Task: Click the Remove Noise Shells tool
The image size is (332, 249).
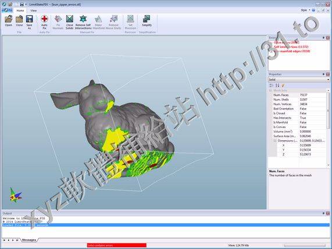Action: click(113, 22)
